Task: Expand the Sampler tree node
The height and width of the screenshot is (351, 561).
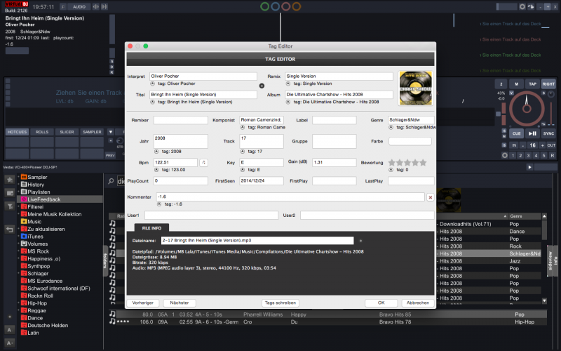Action: [x=19, y=177]
